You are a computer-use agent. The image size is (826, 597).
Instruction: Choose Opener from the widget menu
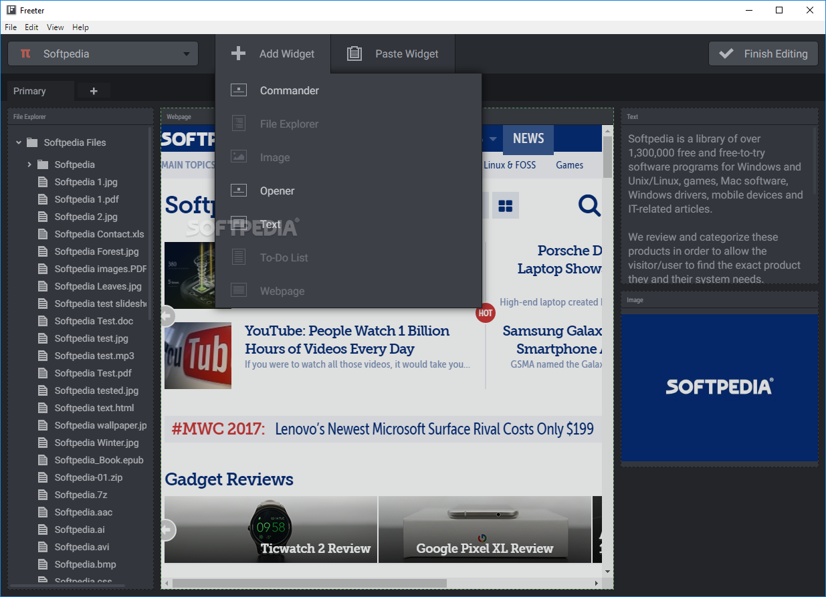click(348, 191)
